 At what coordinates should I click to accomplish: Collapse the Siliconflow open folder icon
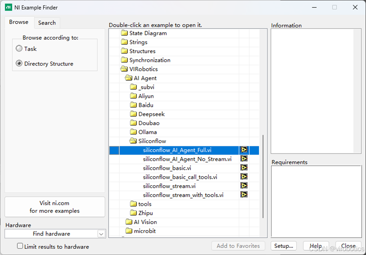[x=133, y=141]
